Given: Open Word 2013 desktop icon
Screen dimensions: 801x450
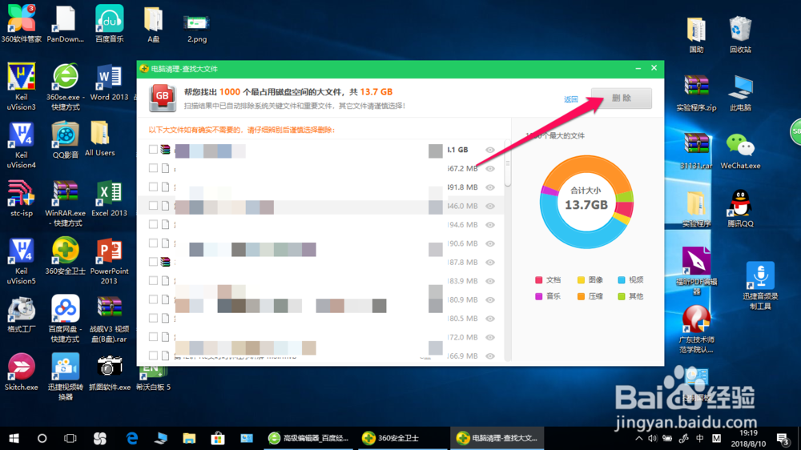Looking at the screenshot, I should pyautogui.click(x=109, y=82).
